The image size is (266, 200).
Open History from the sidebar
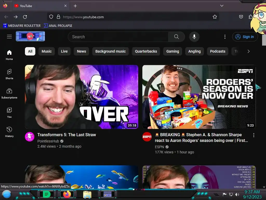click(x=9, y=132)
